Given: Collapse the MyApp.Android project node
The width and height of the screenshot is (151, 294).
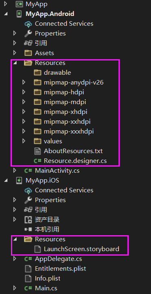Looking at the screenshot, I should [x=6, y=14].
